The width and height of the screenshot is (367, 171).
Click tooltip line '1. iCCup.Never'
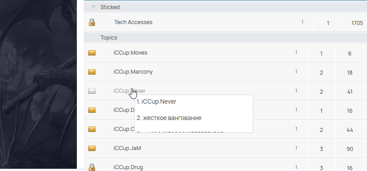tap(156, 102)
